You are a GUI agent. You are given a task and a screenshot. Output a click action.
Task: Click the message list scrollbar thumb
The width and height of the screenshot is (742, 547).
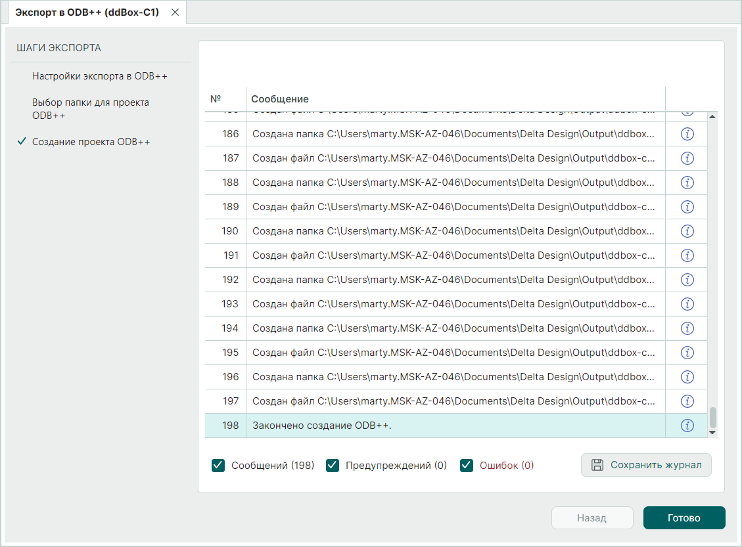(712, 418)
